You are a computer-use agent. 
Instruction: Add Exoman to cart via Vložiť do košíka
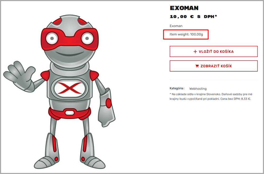(214, 51)
